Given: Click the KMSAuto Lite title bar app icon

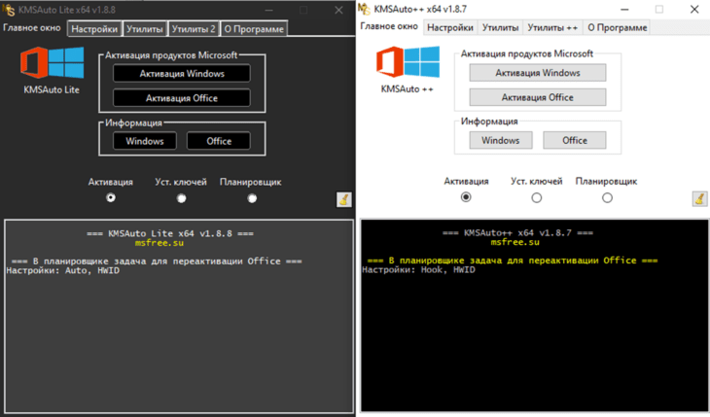Looking at the screenshot, I should (x=8, y=10).
